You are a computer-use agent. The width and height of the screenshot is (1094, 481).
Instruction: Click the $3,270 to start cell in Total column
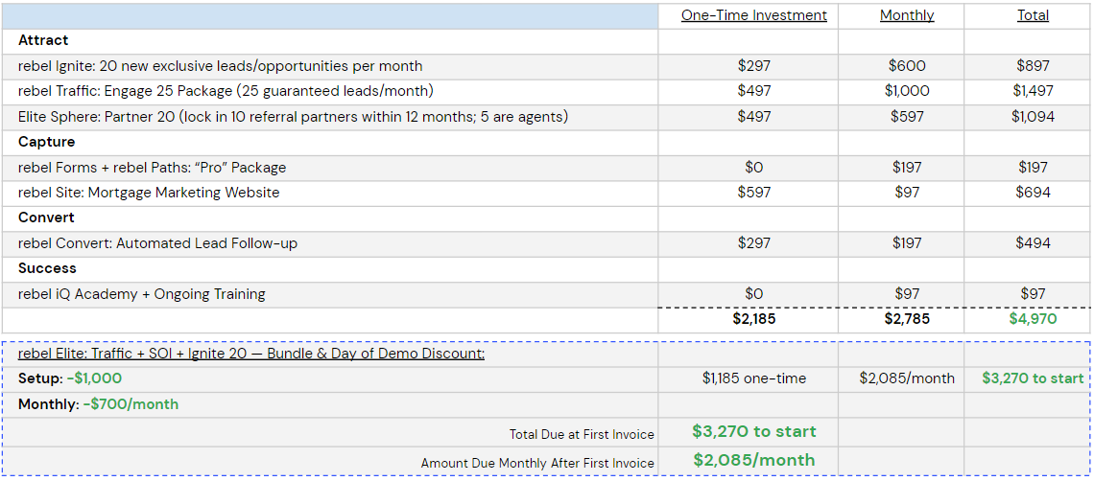pyautogui.click(x=1033, y=378)
